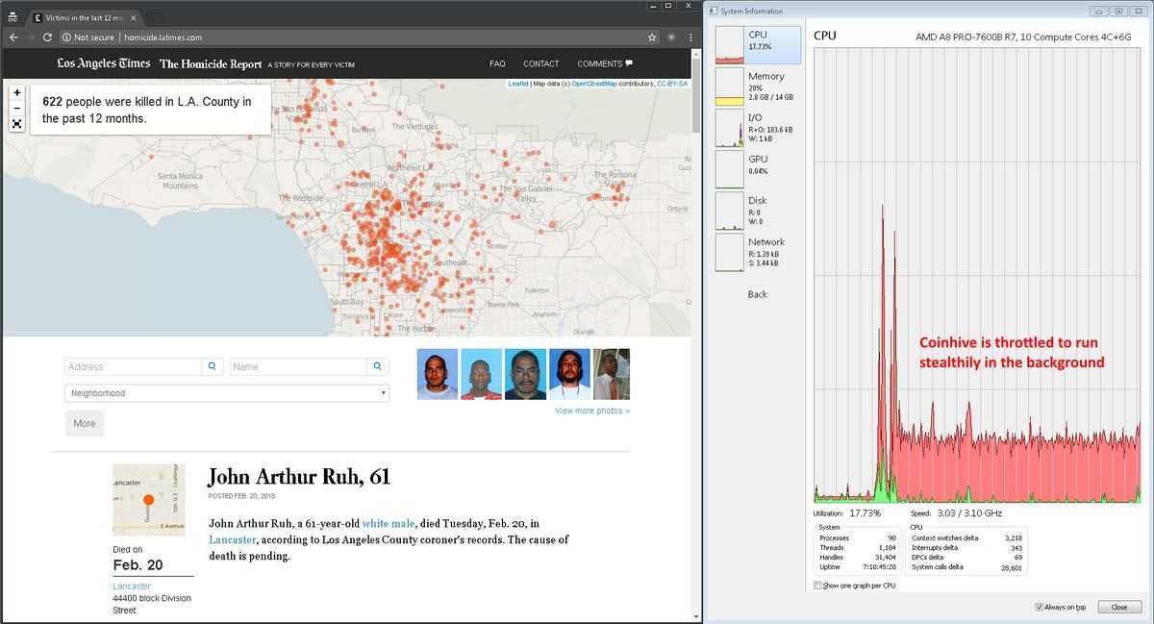Image resolution: width=1154 pixels, height=624 pixels.
Task: Expand the Neighborhood dropdown
Action: (227, 393)
